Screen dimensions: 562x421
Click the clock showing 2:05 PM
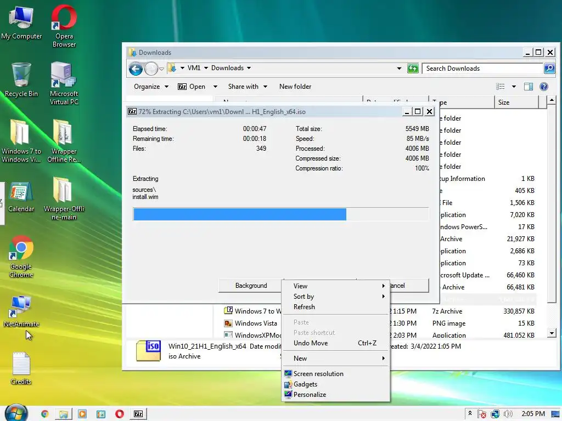pyautogui.click(x=533, y=414)
